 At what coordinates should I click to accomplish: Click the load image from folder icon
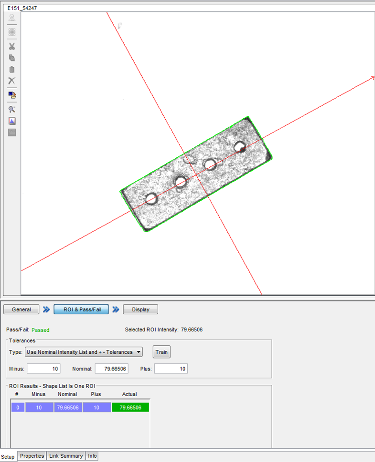[x=12, y=95]
